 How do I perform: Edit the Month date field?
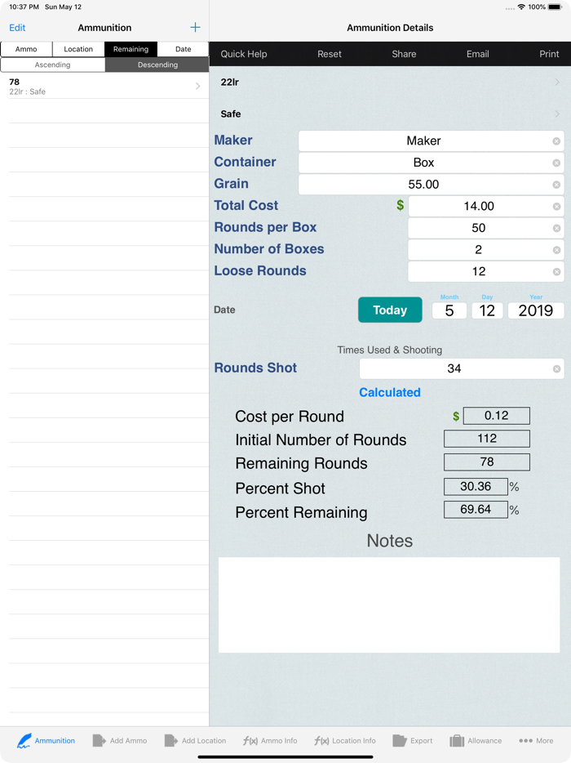tap(449, 310)
